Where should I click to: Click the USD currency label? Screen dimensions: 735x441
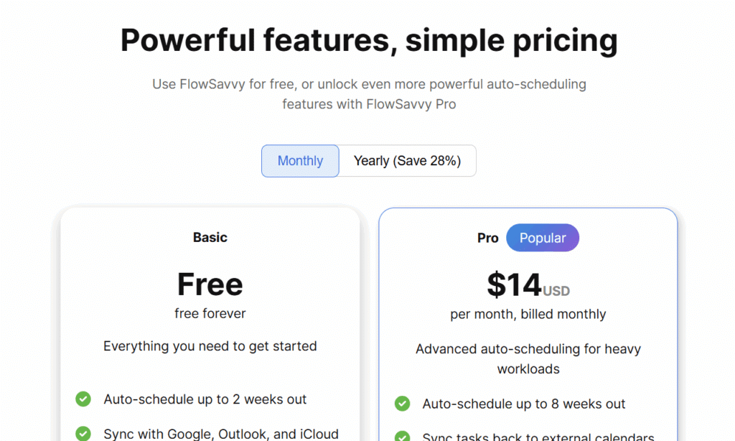(556, 291)
